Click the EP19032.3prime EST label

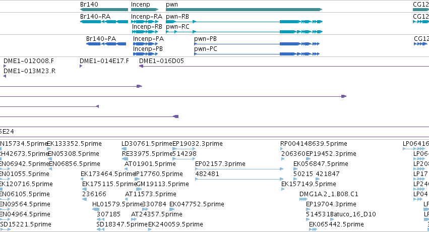click(x=198, y=144)
